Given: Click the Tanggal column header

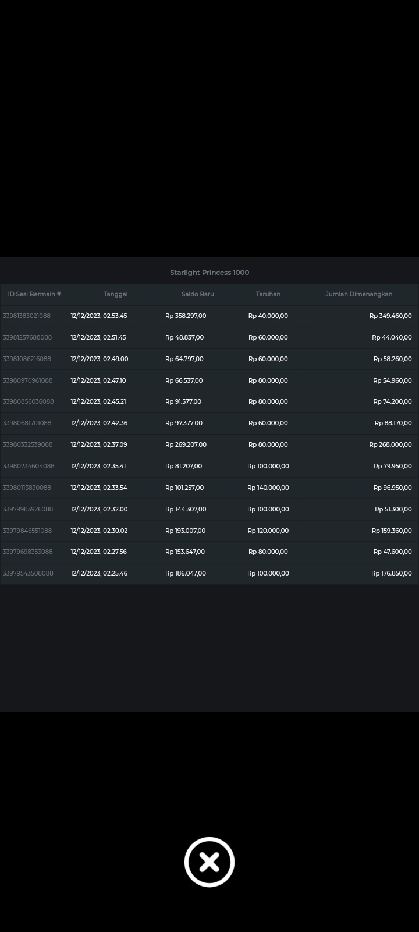Looking at the screenshot, I should [115, 294].
